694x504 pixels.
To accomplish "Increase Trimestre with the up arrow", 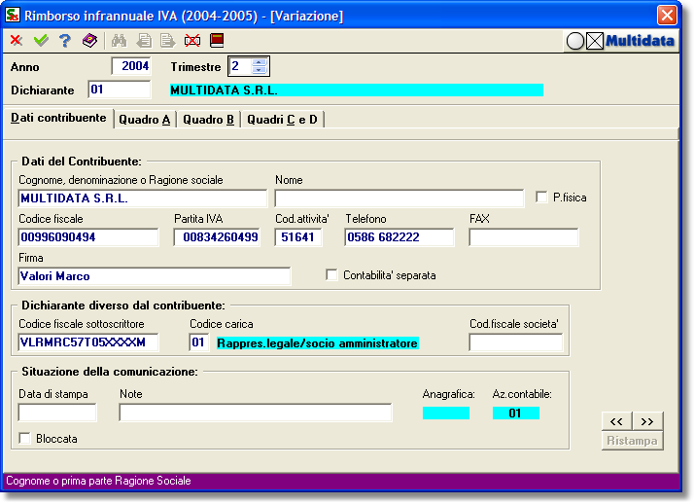I will click(x=259, y=62).
